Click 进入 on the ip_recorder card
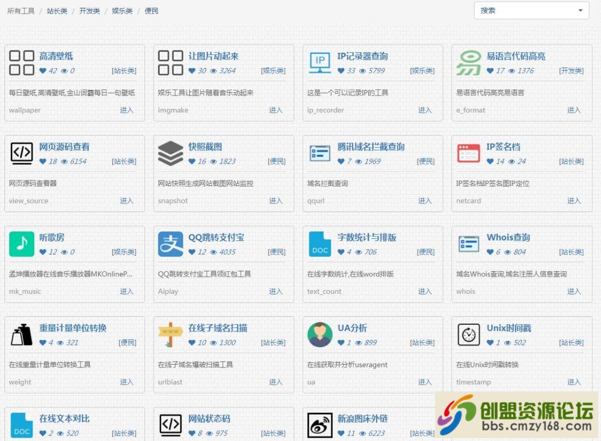The height and width of the screenshot is (441, 601). [424, 110]
